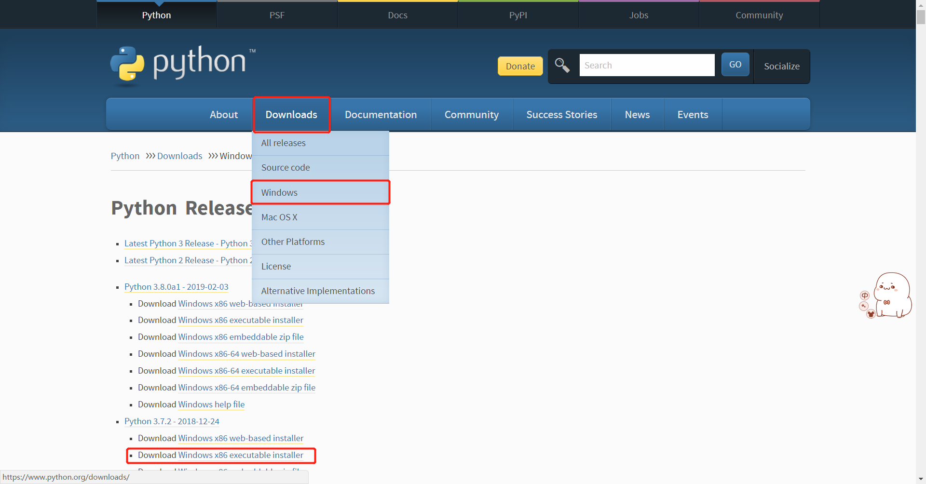
Task: Open Latest Python 3 Release link
Action: pyautogui.click(x=188, y=243)
